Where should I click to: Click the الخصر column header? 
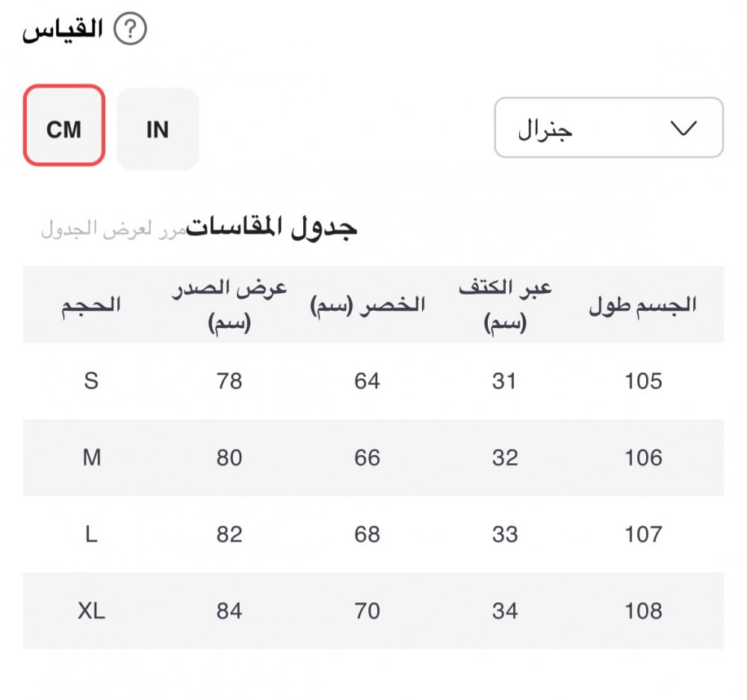pos(368,305)
